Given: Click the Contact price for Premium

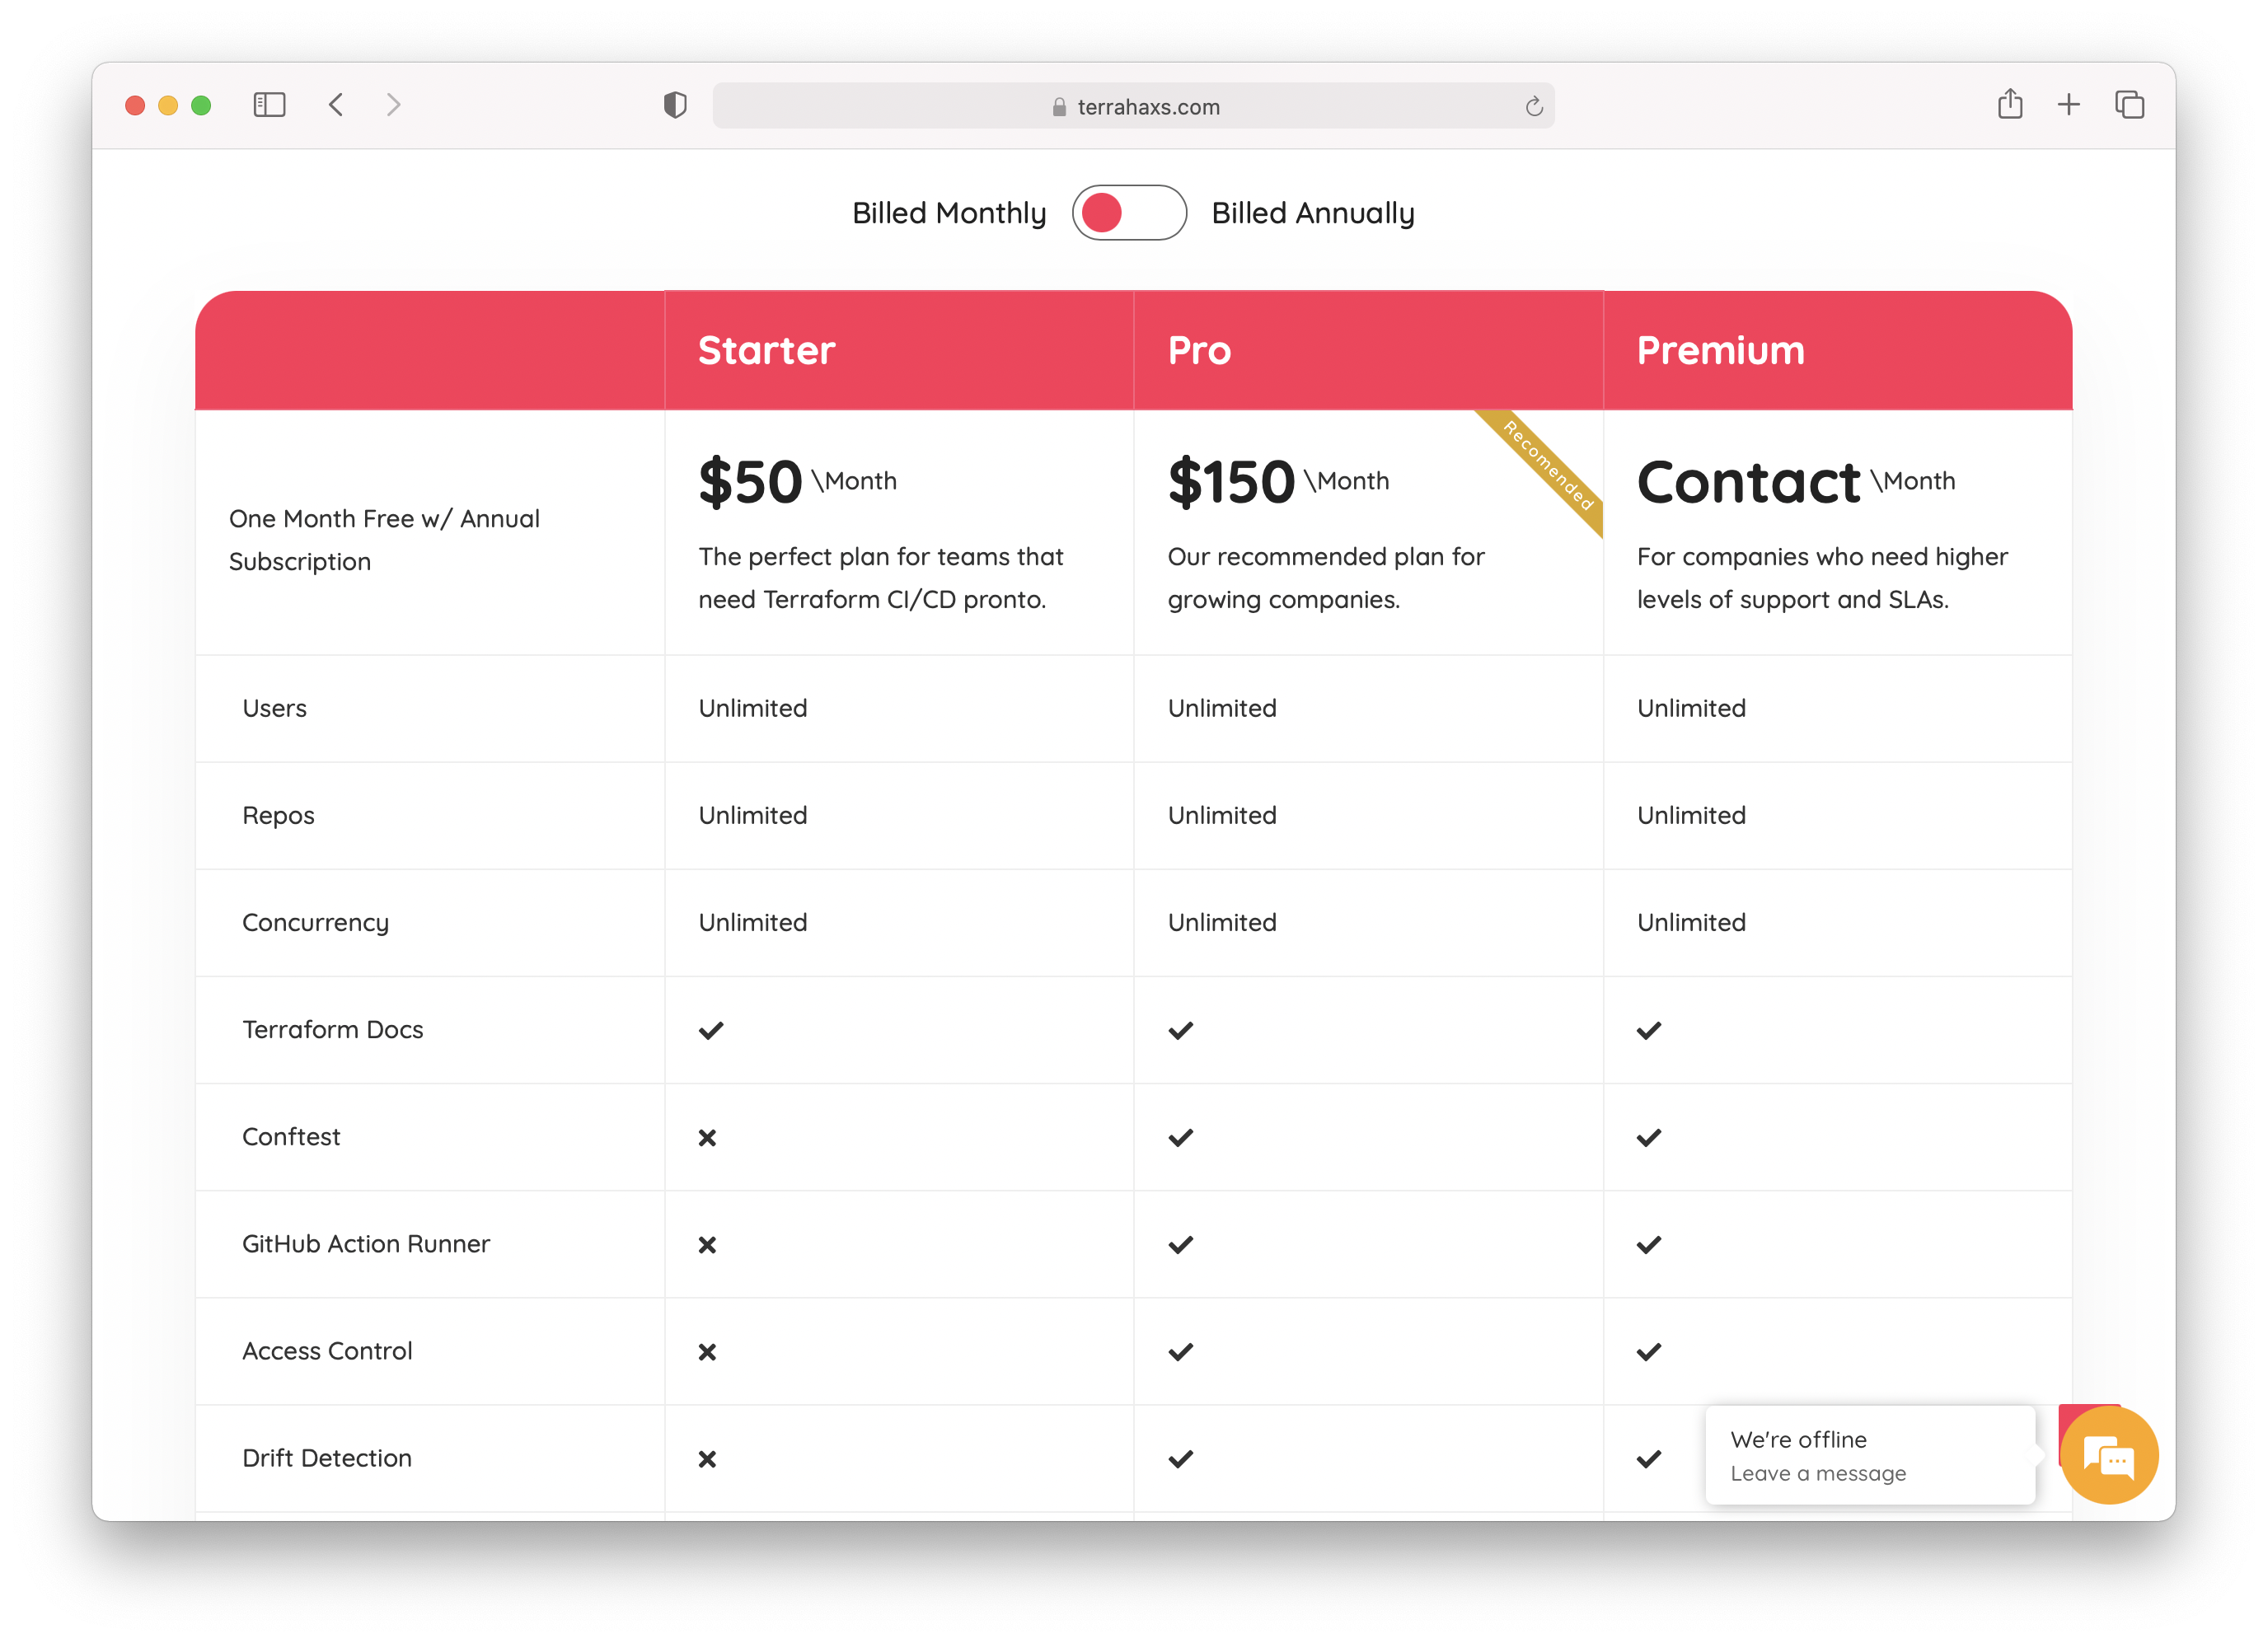Looking at the screenshot, I should pos(1748,483).
